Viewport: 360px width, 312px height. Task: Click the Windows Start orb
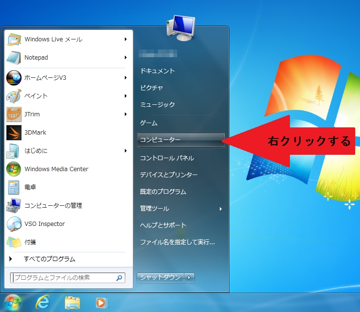[13, 302]
